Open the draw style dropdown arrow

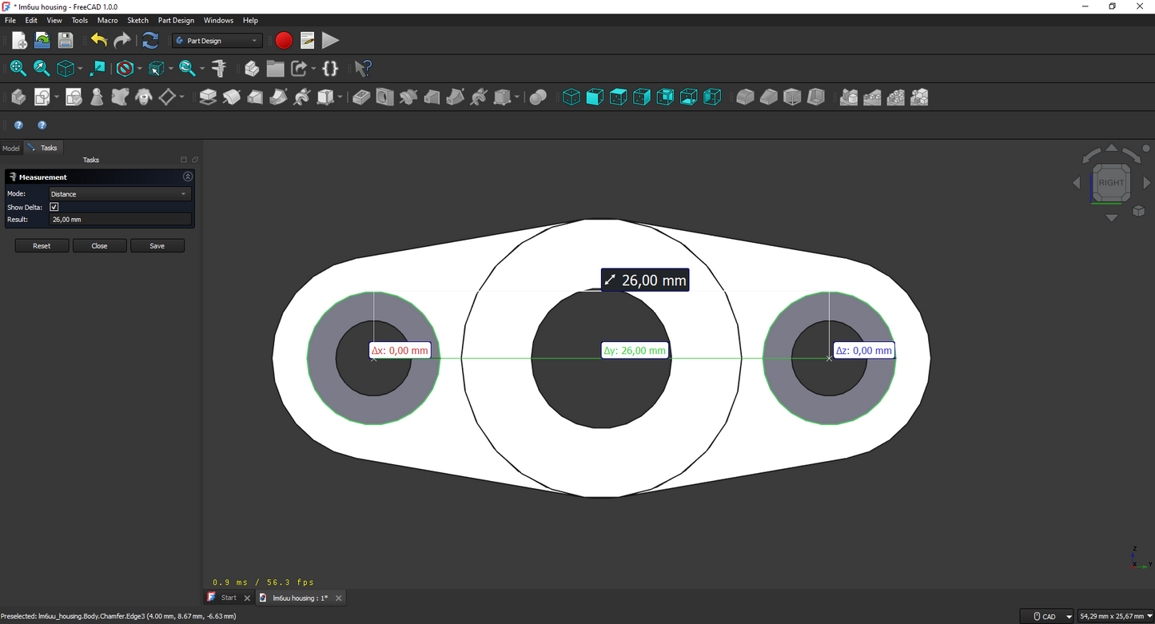pos(140,70)
